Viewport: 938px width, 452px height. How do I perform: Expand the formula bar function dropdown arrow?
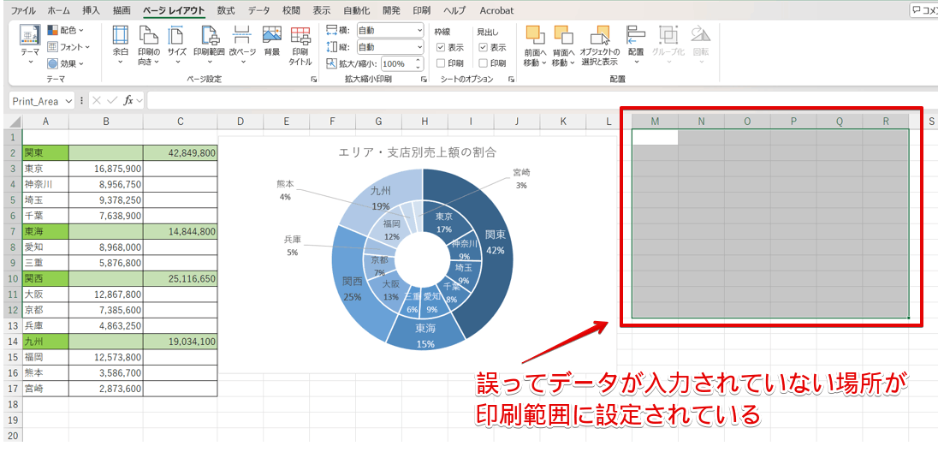(x=140, y=100)
